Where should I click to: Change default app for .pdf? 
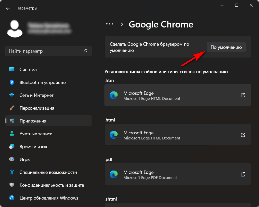click(178, 174)
